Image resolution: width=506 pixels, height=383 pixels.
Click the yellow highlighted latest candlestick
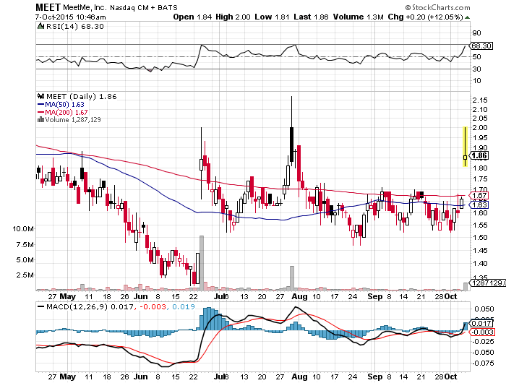point(465,147)
